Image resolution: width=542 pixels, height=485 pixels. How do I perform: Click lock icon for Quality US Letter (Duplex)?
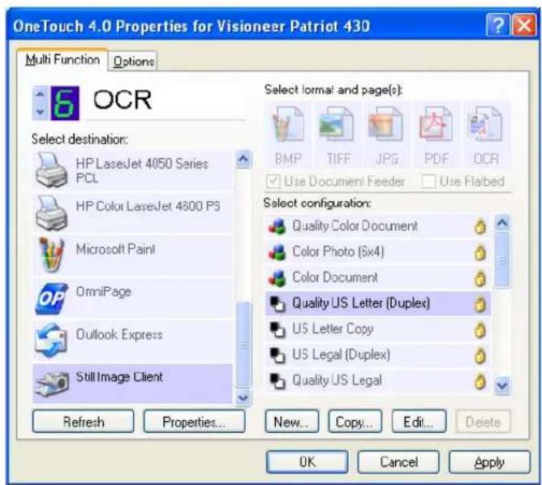pos(480,304)
